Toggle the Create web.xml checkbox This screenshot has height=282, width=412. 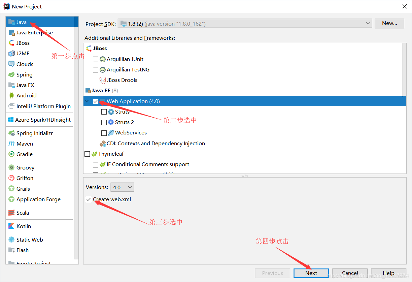89,199
